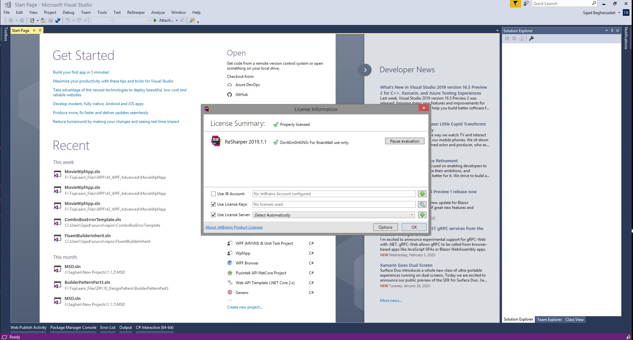Screen dimensions: 633x340
Task: Open toolbar overflow options arrow
Action: tap(198, 22)
